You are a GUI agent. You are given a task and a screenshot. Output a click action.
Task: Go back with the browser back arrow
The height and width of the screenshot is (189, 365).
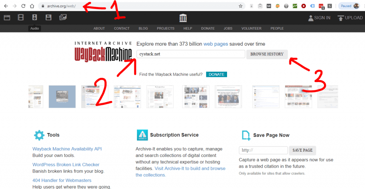click(6, 6)
